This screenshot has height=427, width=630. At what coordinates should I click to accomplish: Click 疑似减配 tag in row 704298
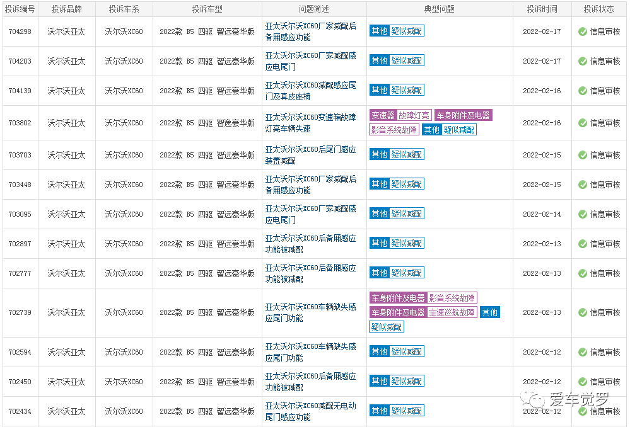[407, 31]
